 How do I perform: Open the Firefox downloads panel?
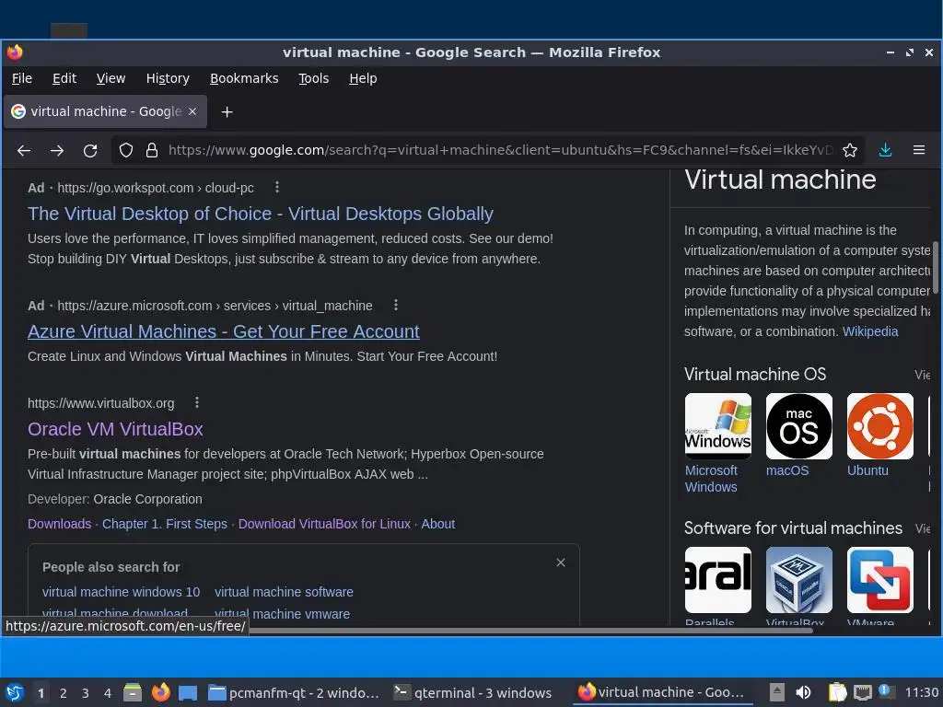click(885, 150)
